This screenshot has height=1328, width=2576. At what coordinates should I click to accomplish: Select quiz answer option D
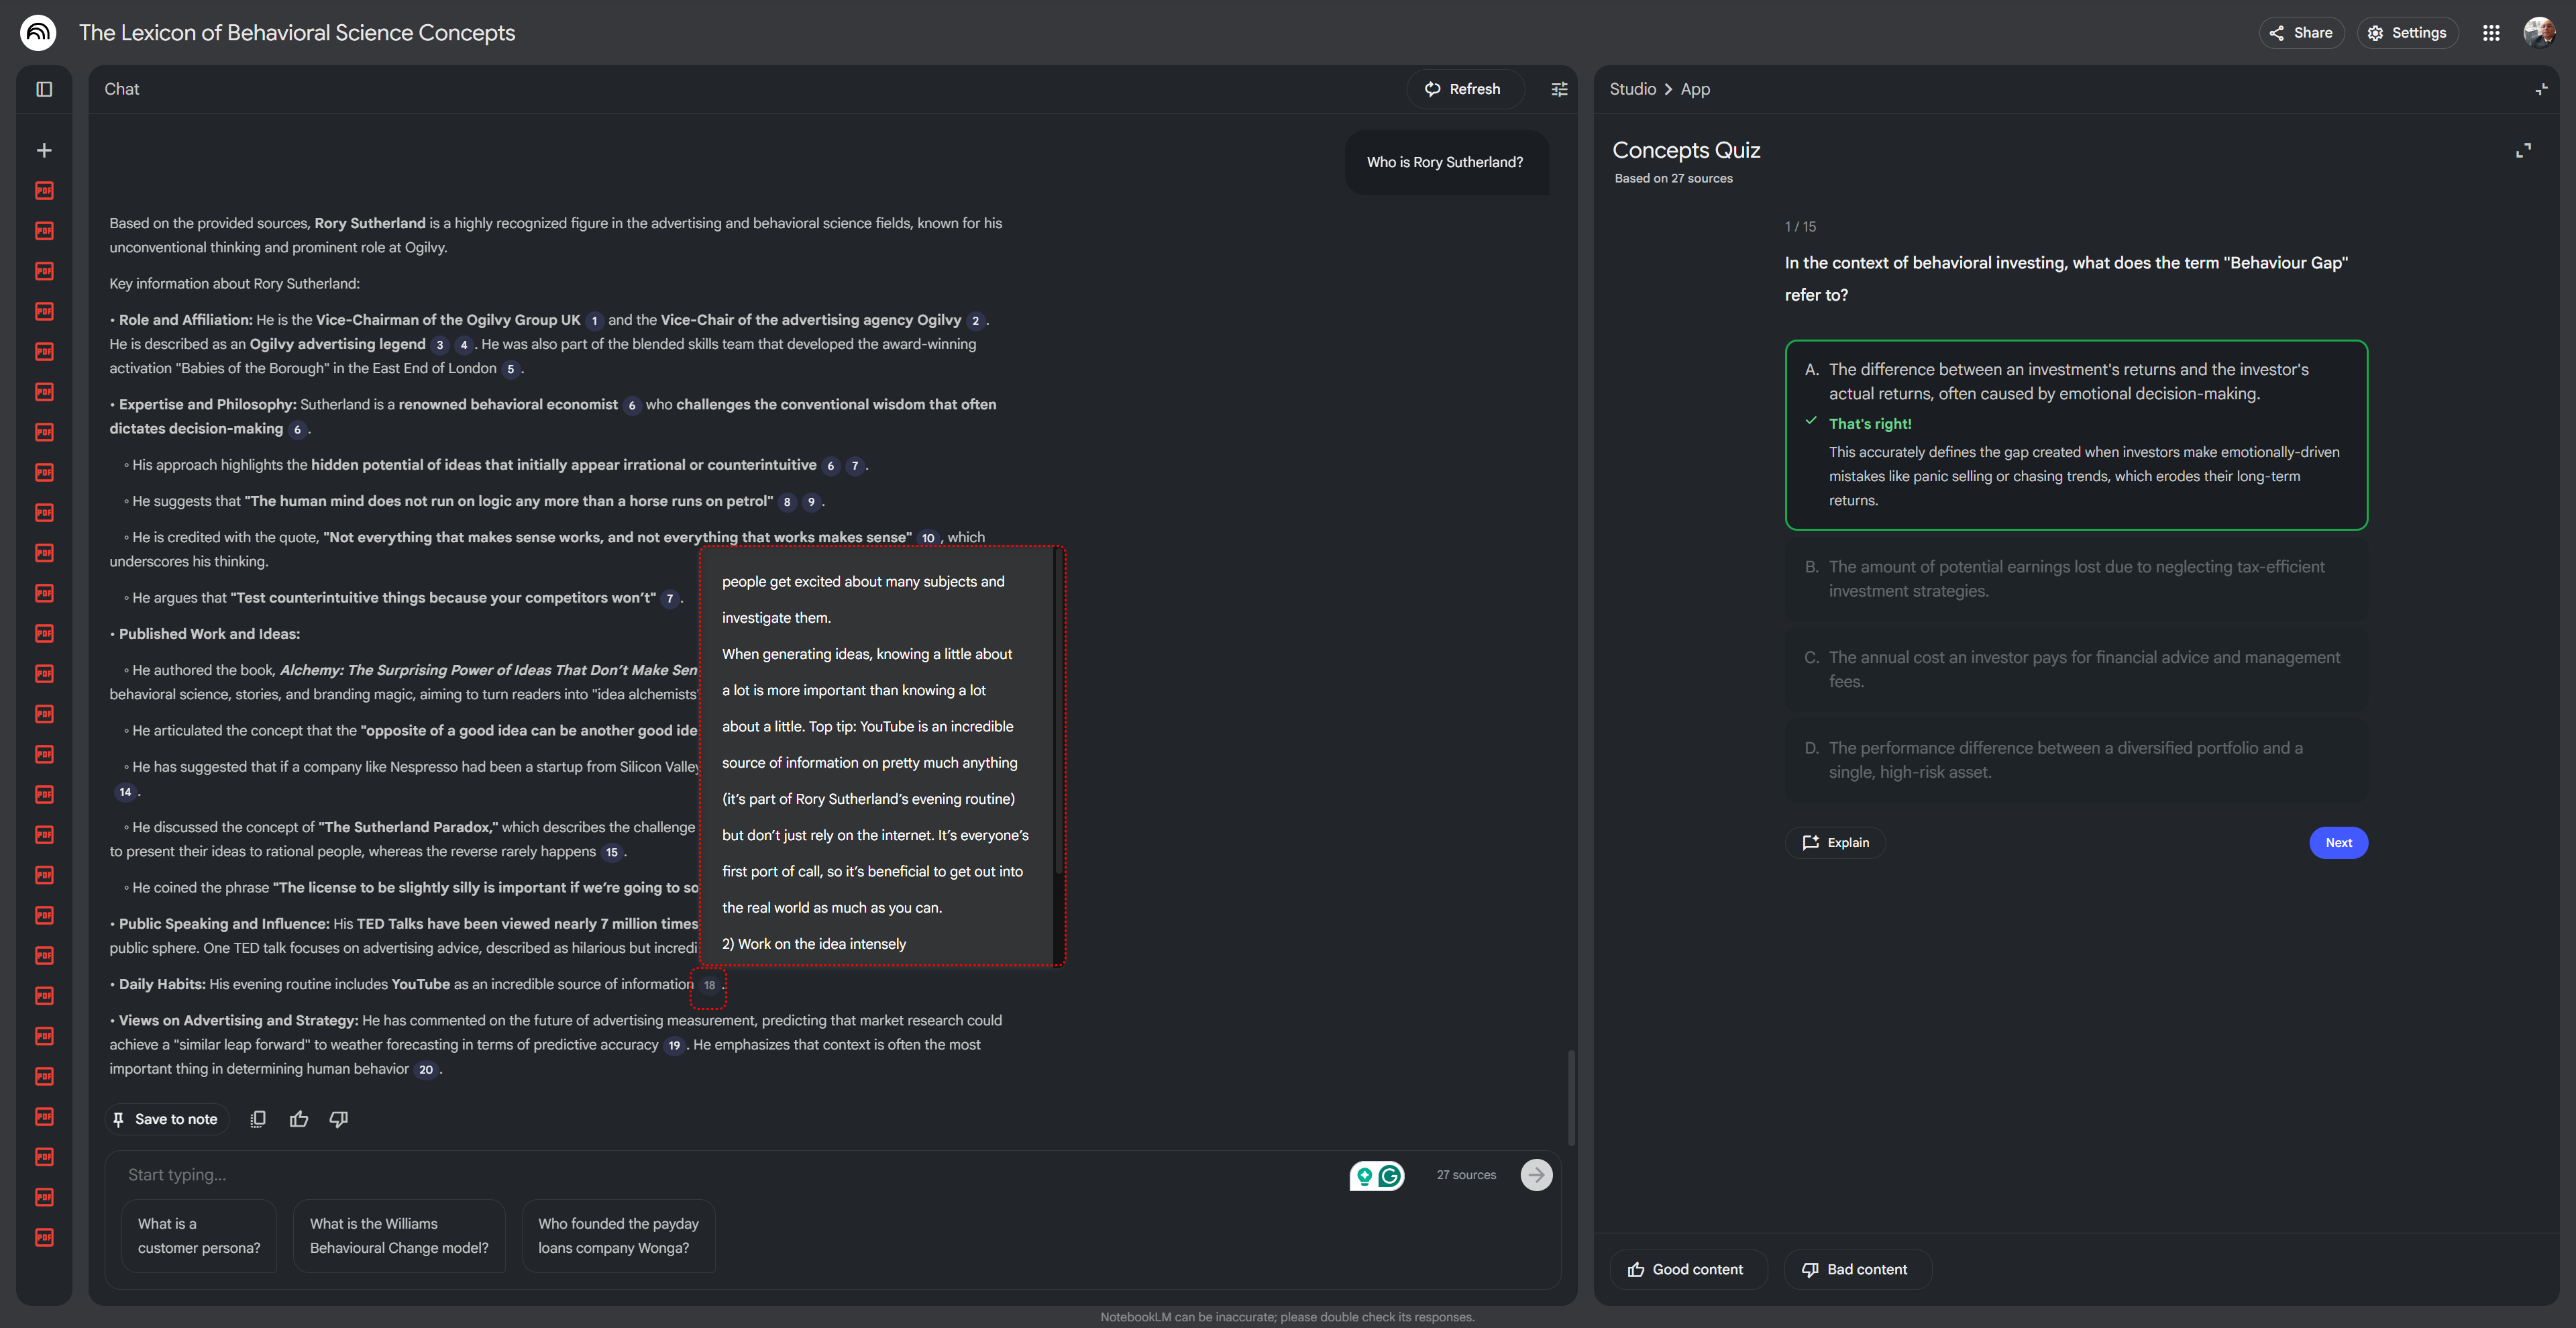pos(2076,760)
